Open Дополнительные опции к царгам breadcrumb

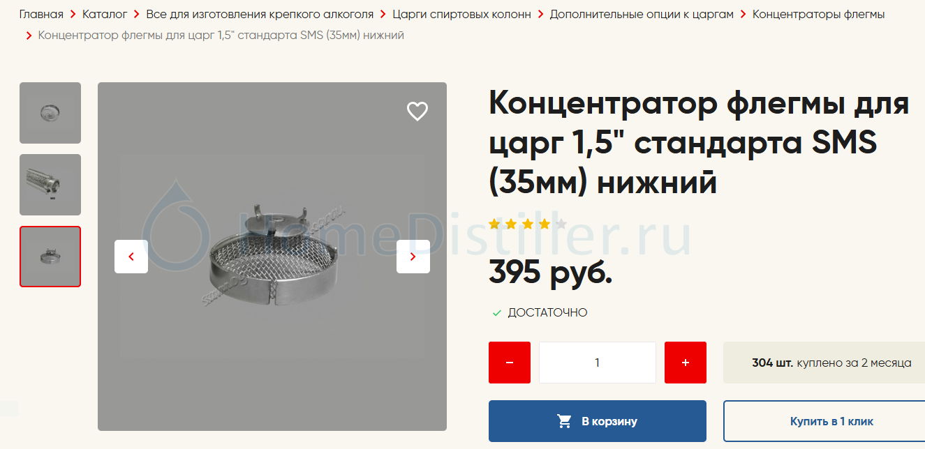642,14
